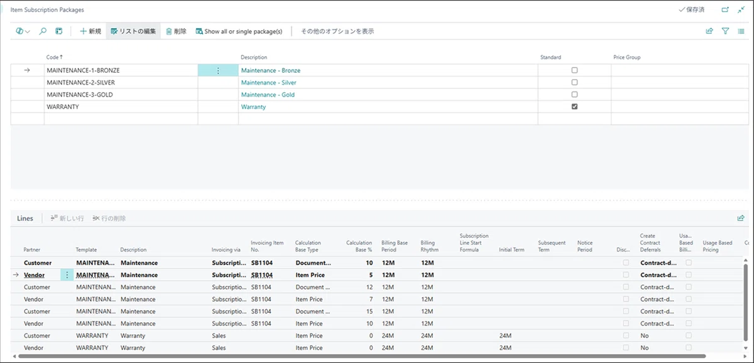Toggle Standard checkbox for MAINTENANCE-2-SILVER
The image size is (754, 363).
click(574, 82)
